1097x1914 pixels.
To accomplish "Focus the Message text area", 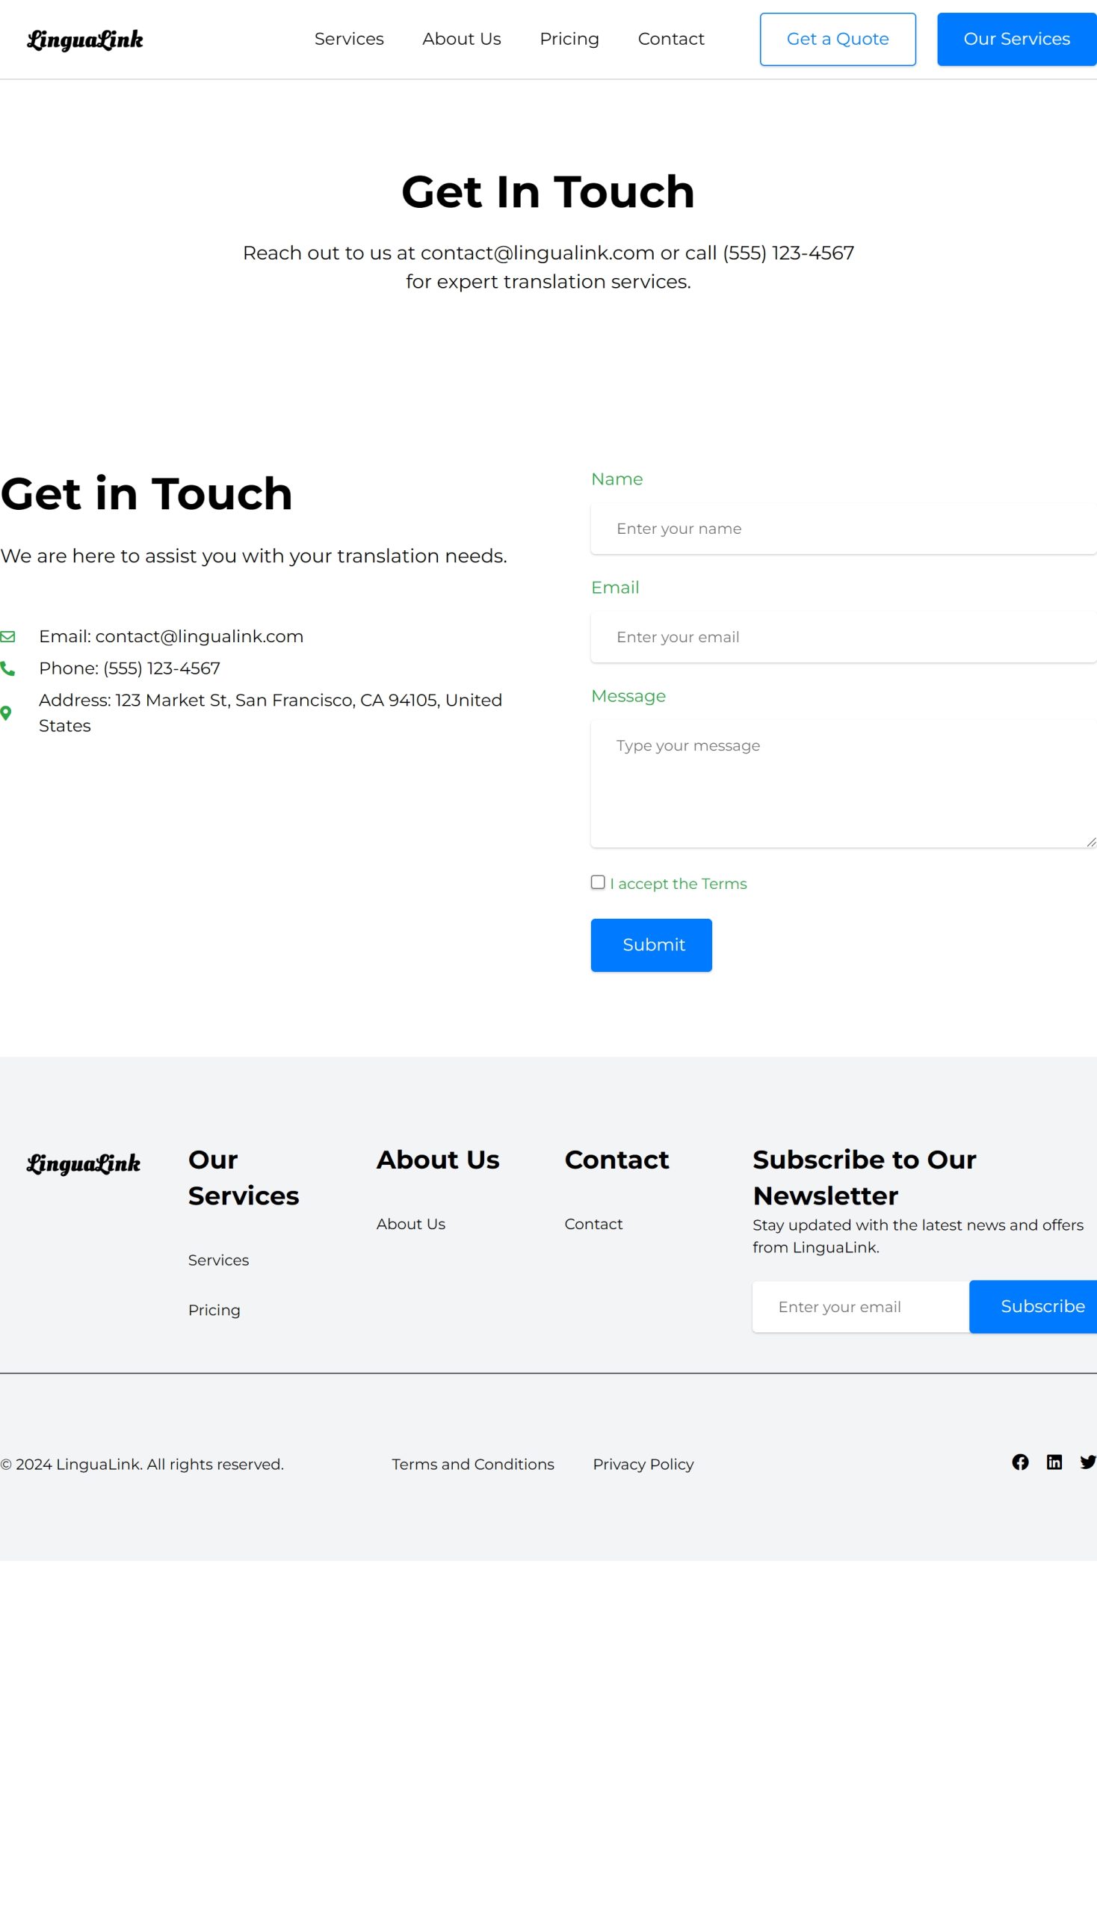I will coord(844,784).
